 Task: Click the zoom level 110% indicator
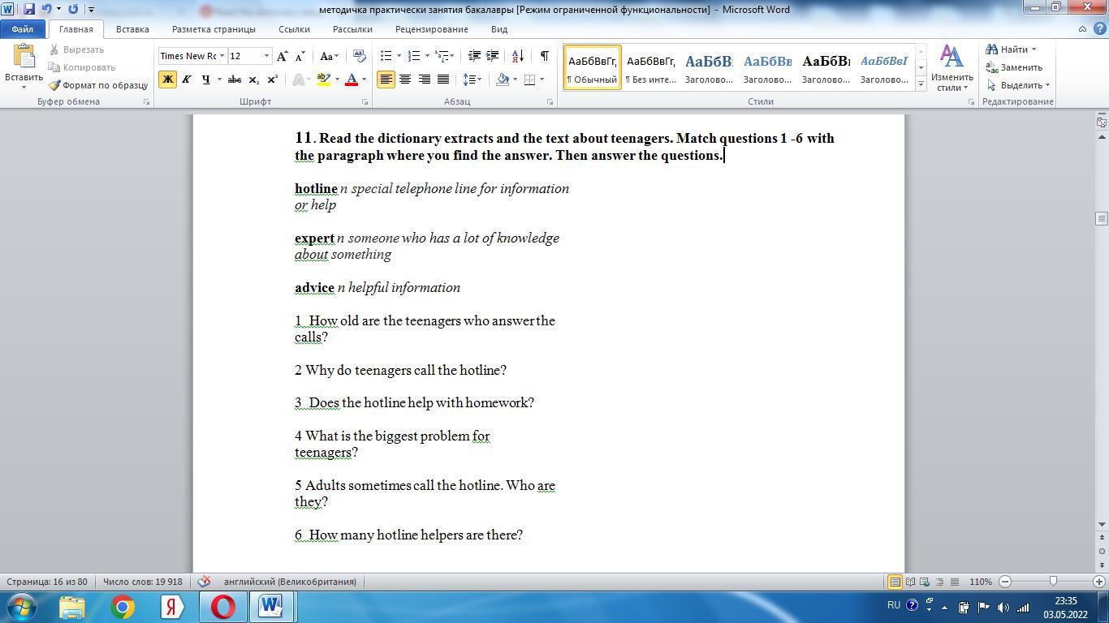[x=980, y=582]
